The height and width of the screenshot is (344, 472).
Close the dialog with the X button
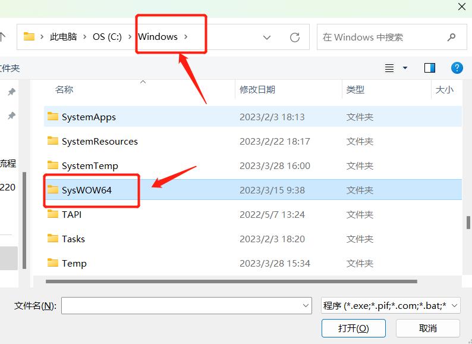pyautogui.click(x=462, y=7)
